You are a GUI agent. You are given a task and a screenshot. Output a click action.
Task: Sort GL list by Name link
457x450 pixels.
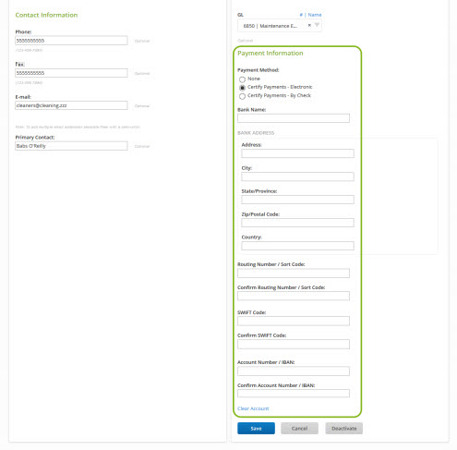pos(315,15)
